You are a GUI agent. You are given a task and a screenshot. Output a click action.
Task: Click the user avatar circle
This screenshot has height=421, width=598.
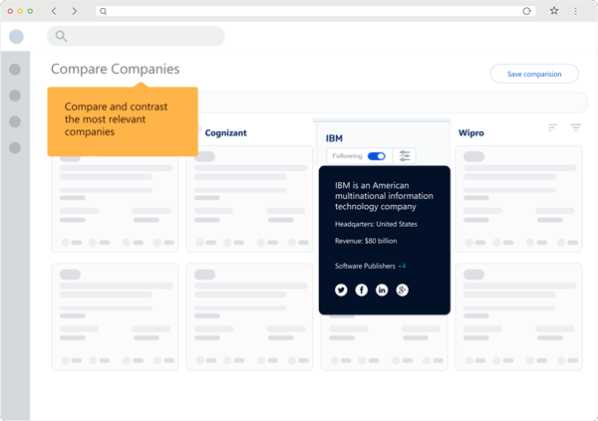[16, 37]
